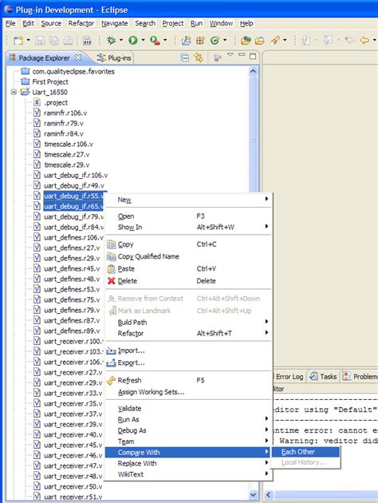The height and width of the screenshot is (503, 378).
Task: Toggle Link with Editor in Package Explorer
Action: tap(199, 57)
